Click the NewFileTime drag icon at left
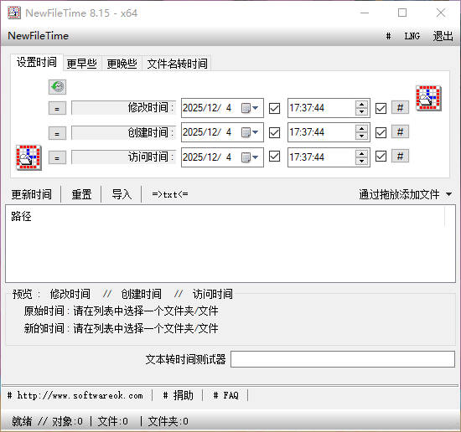Screen dimensions: 461x432 pyautogui.click(x=28, y=157)
